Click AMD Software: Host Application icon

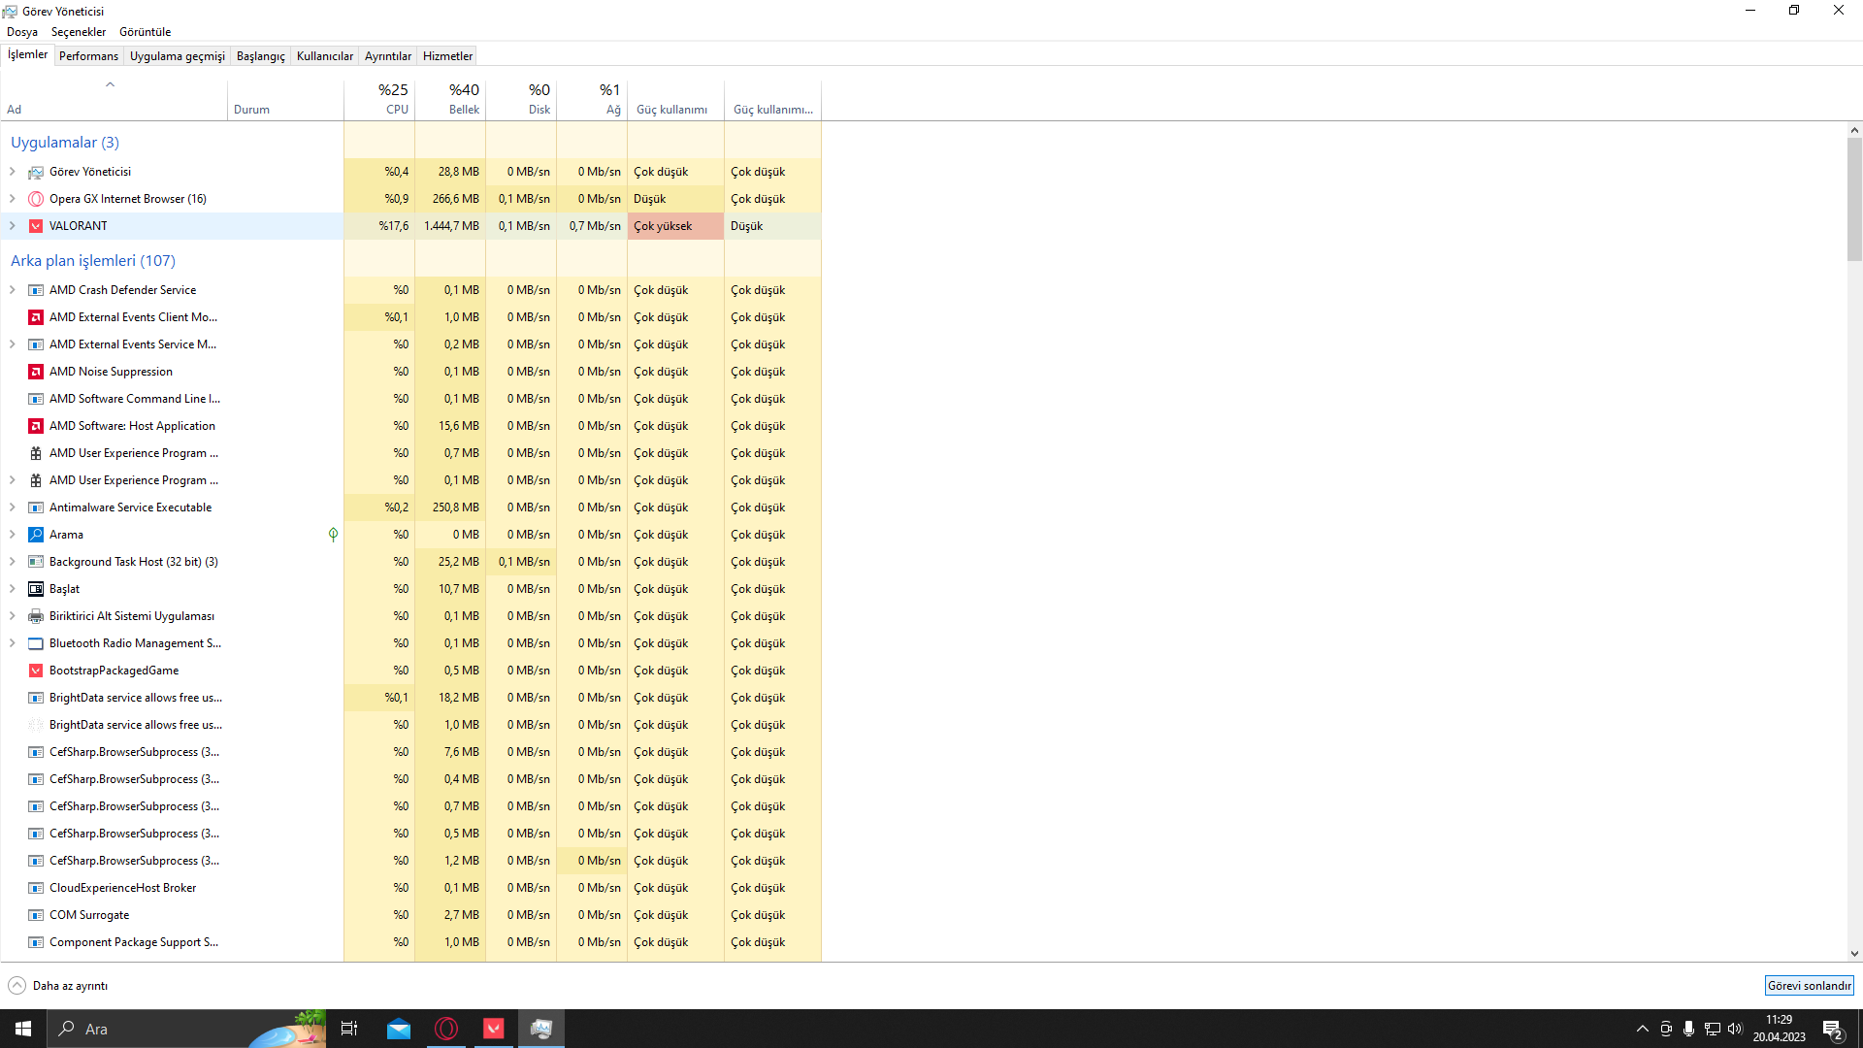click(x=36, y=426)
